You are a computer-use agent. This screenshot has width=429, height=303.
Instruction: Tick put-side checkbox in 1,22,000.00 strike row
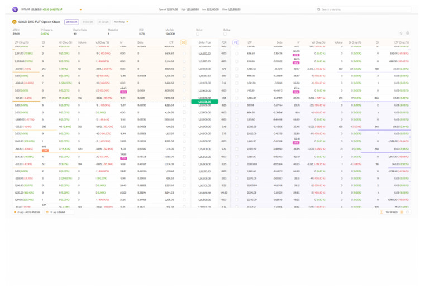[x=237, y=69]
